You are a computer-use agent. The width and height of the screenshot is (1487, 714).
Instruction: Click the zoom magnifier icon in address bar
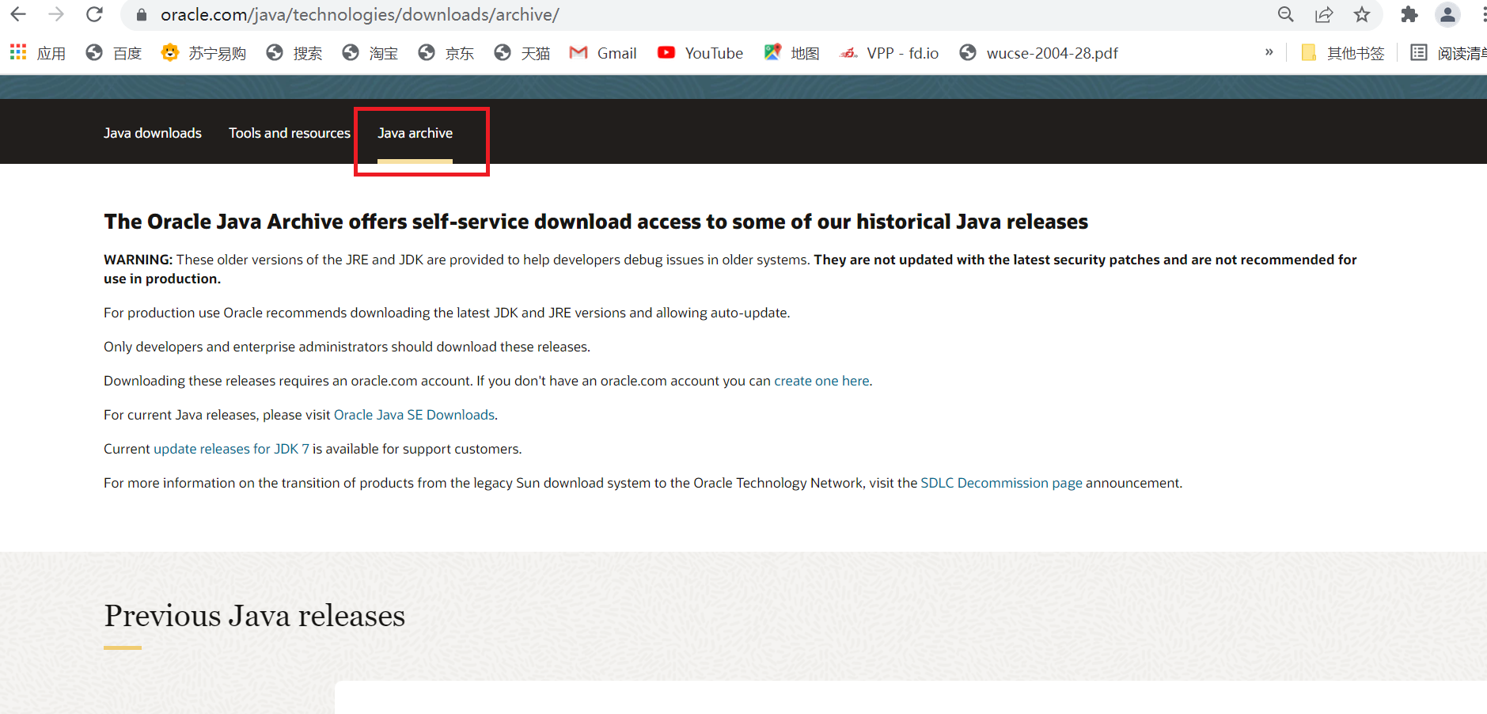pyautogui.click(x=1286, y=14)
